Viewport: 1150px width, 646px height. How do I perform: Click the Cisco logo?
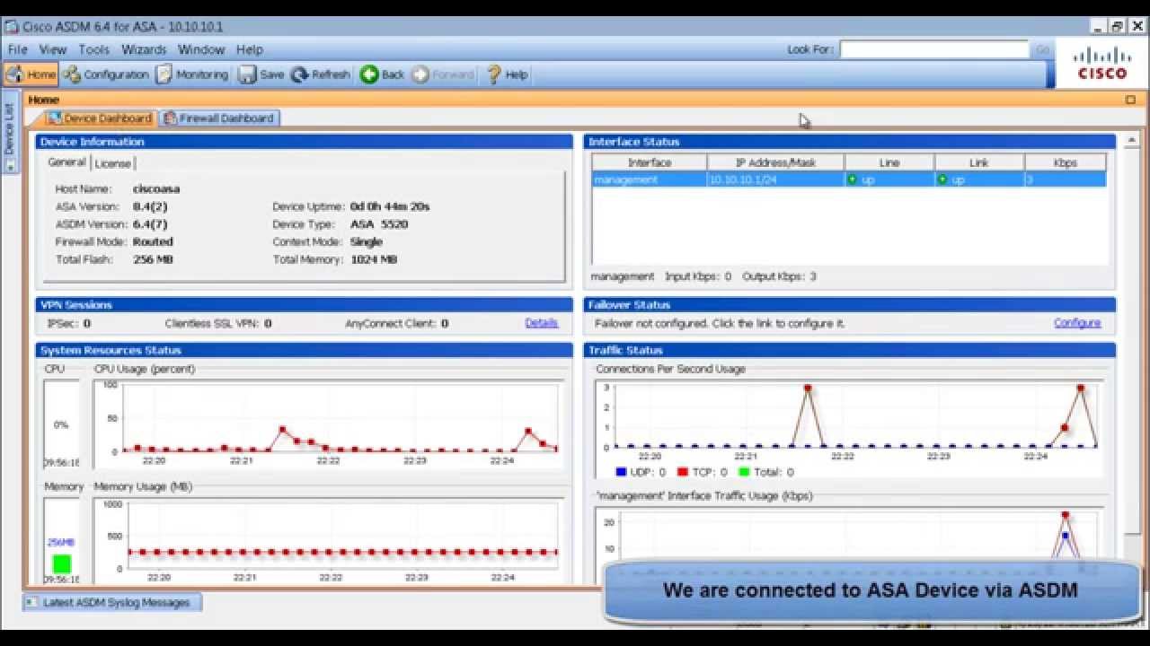[x=1102, y=63]
